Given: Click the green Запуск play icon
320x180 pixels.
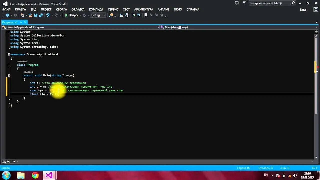Looking at the screenshot, I should 66,15.
